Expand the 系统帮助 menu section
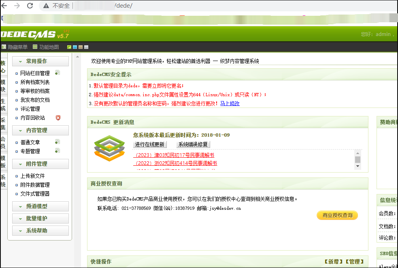This screenshot has height=268, width=398. coord(40,231)
